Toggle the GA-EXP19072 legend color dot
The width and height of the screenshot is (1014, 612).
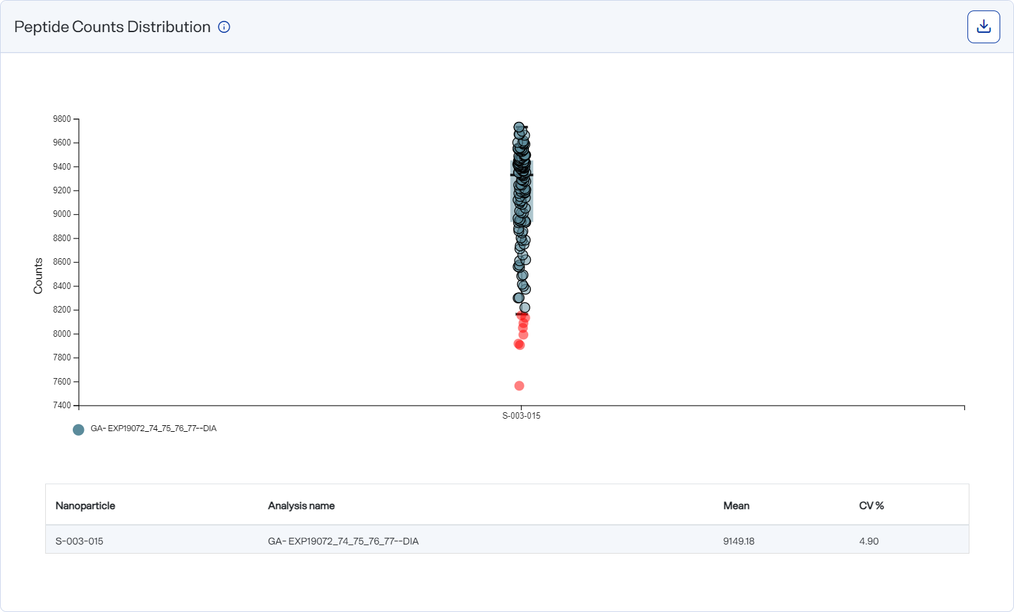coord(79,430)
